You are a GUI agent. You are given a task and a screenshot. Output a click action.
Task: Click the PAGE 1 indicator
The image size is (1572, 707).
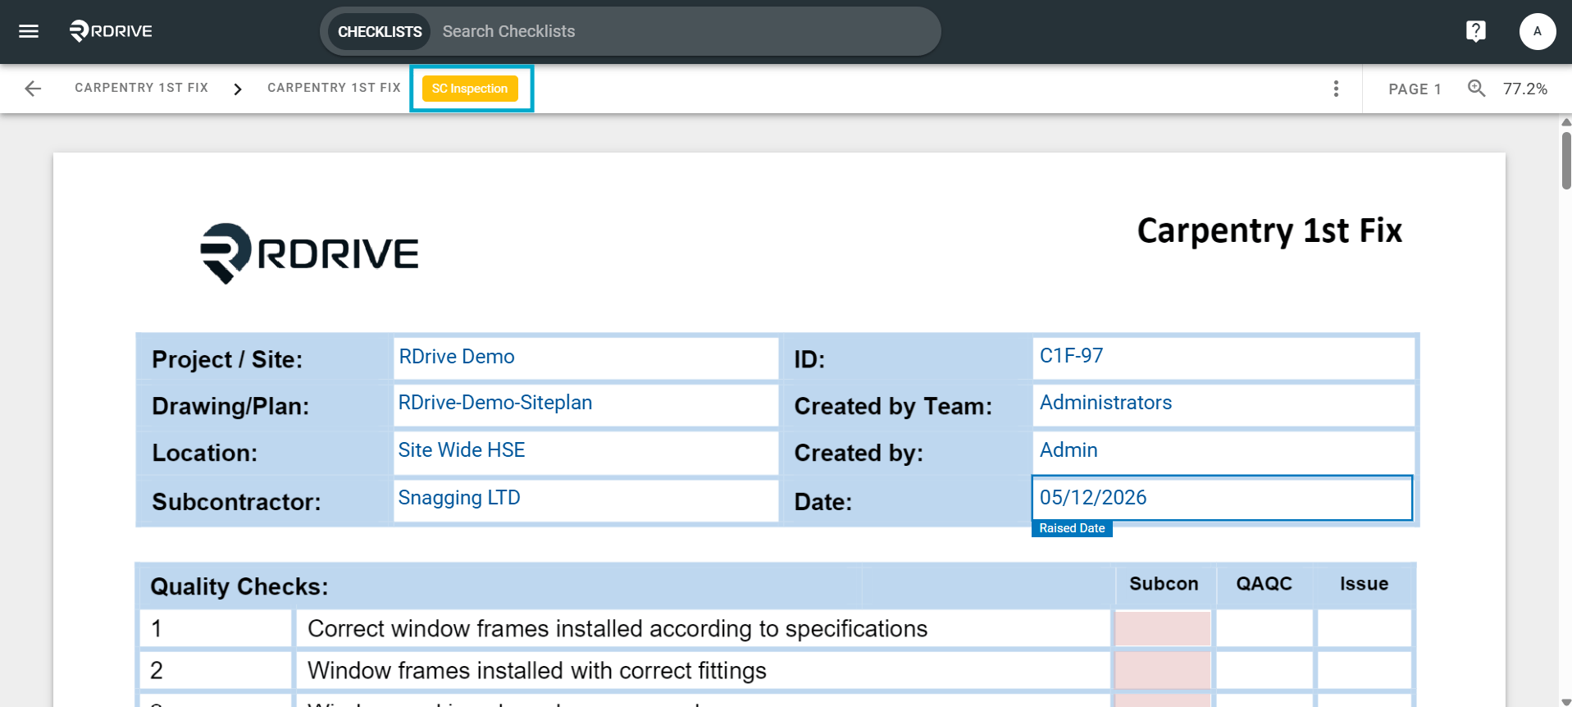[x=1415, y=89]
